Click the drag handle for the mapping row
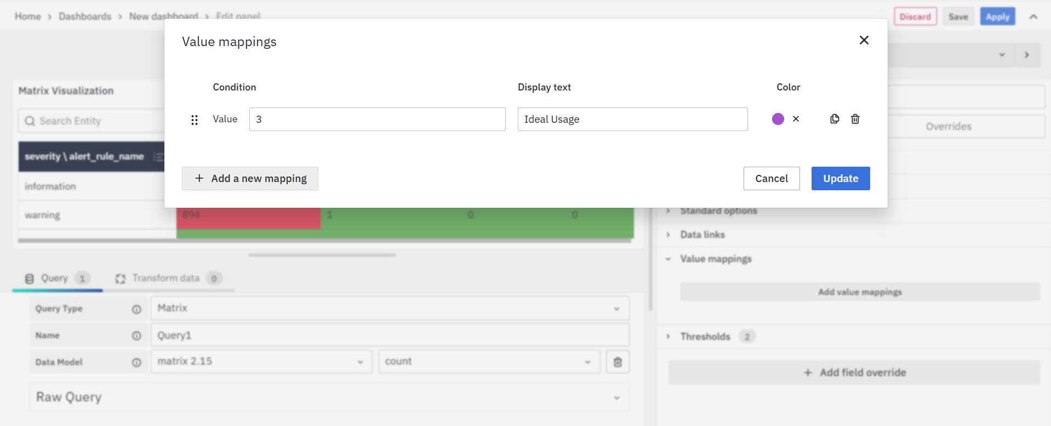 (194, 120)
